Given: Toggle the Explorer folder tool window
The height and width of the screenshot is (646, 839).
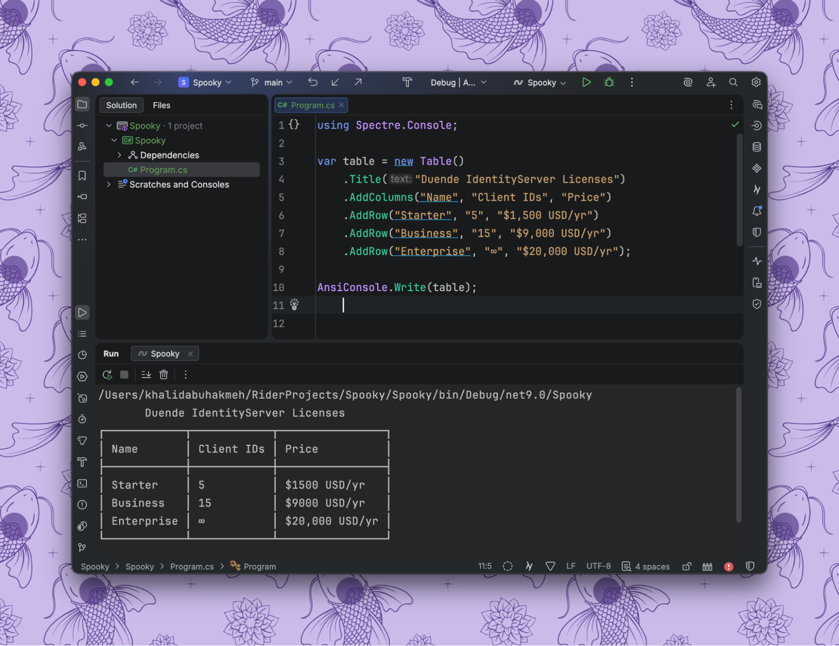Looking at the screenshot, I should (82, 104).
